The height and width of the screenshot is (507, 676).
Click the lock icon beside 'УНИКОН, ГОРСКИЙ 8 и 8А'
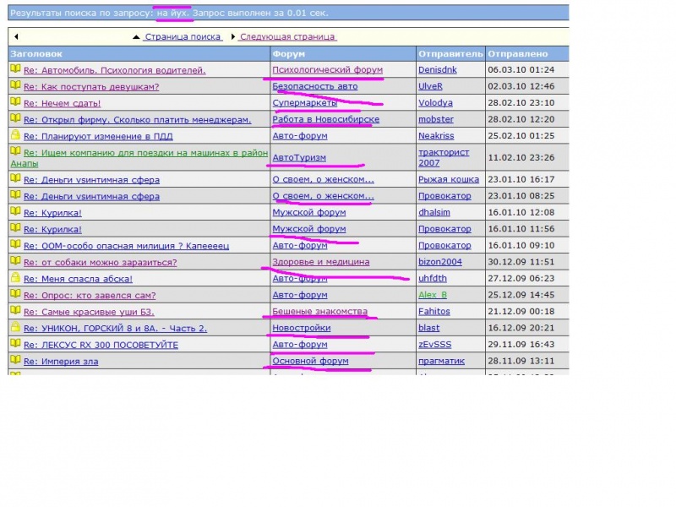(x=15, y=328)
